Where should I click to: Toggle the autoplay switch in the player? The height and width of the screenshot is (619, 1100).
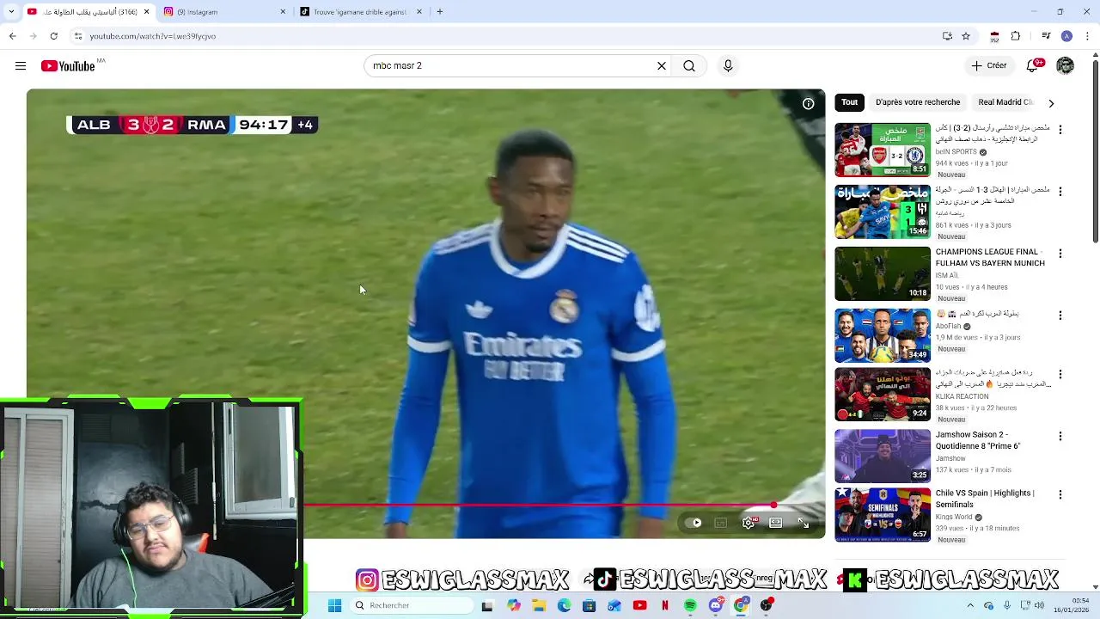tap(694, 523)
